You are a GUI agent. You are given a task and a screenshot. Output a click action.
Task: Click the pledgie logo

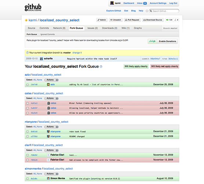click(x=152, y=41)
